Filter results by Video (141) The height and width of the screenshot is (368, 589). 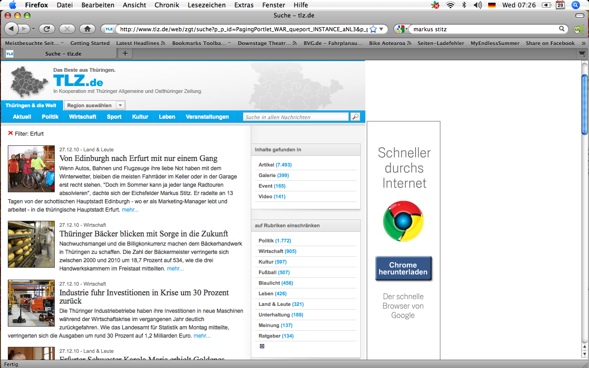coord(272,196)
